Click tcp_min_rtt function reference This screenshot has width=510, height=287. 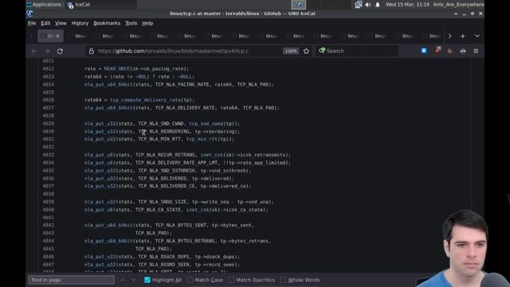click(202, 140)
